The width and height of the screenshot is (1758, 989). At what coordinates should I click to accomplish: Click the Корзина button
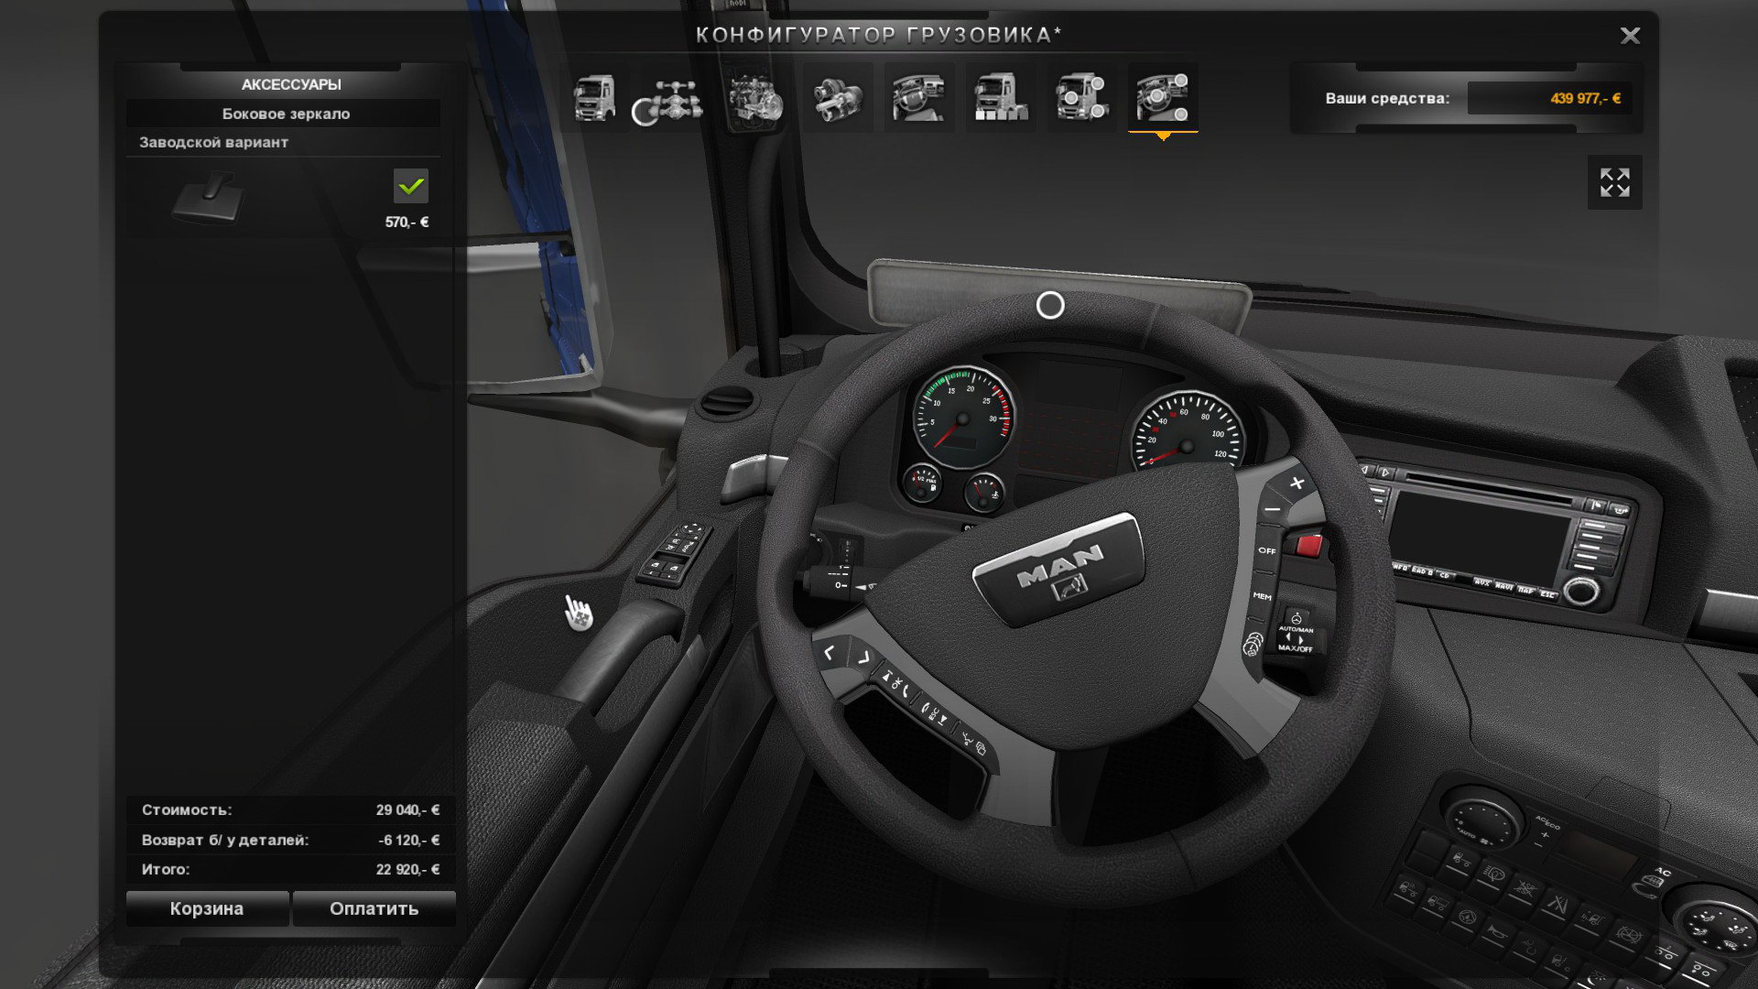coord(207,908)
